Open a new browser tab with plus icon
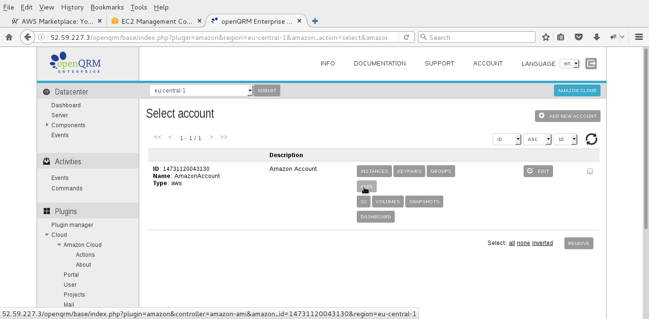The height and width of the screenshot is (319, 649). [x=315, y=21]
